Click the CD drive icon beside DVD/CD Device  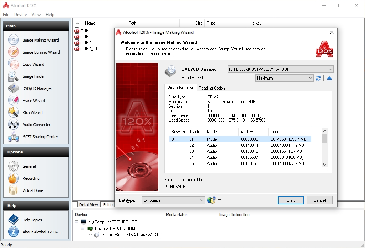tap(170, 71)
